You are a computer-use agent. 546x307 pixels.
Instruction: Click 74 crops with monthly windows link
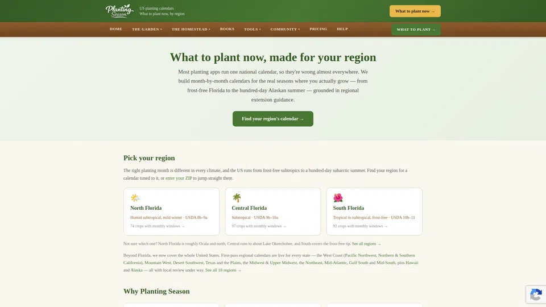tap(158, 226)
